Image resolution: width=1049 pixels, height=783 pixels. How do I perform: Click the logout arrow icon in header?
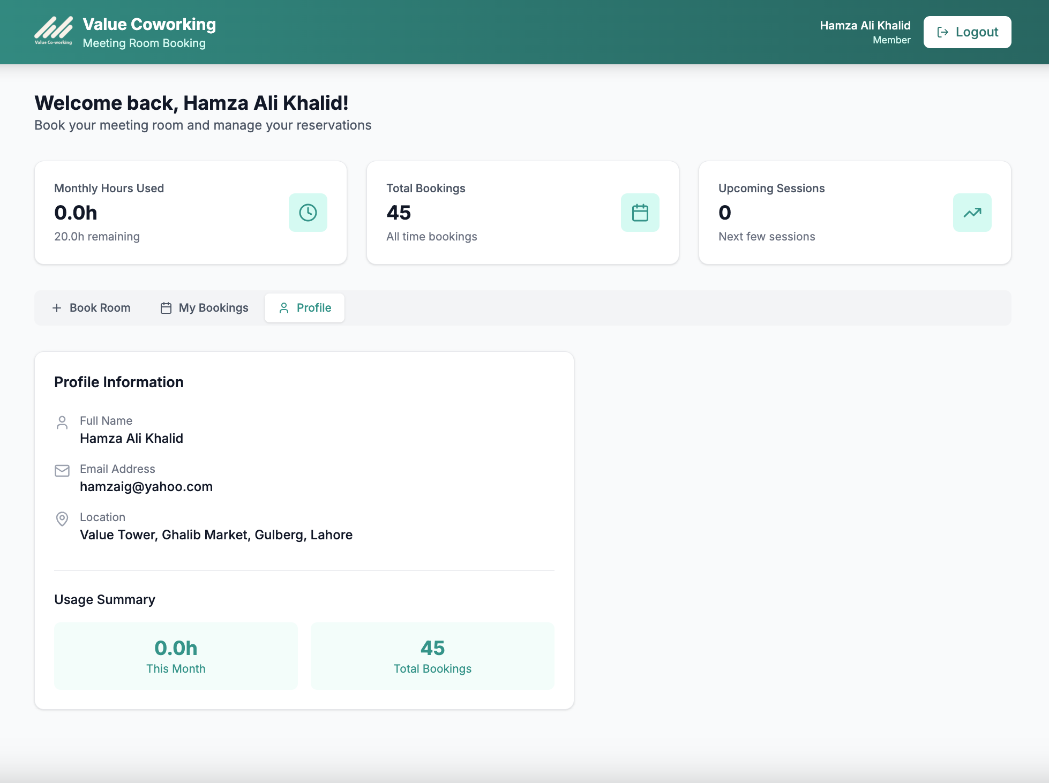942,32
